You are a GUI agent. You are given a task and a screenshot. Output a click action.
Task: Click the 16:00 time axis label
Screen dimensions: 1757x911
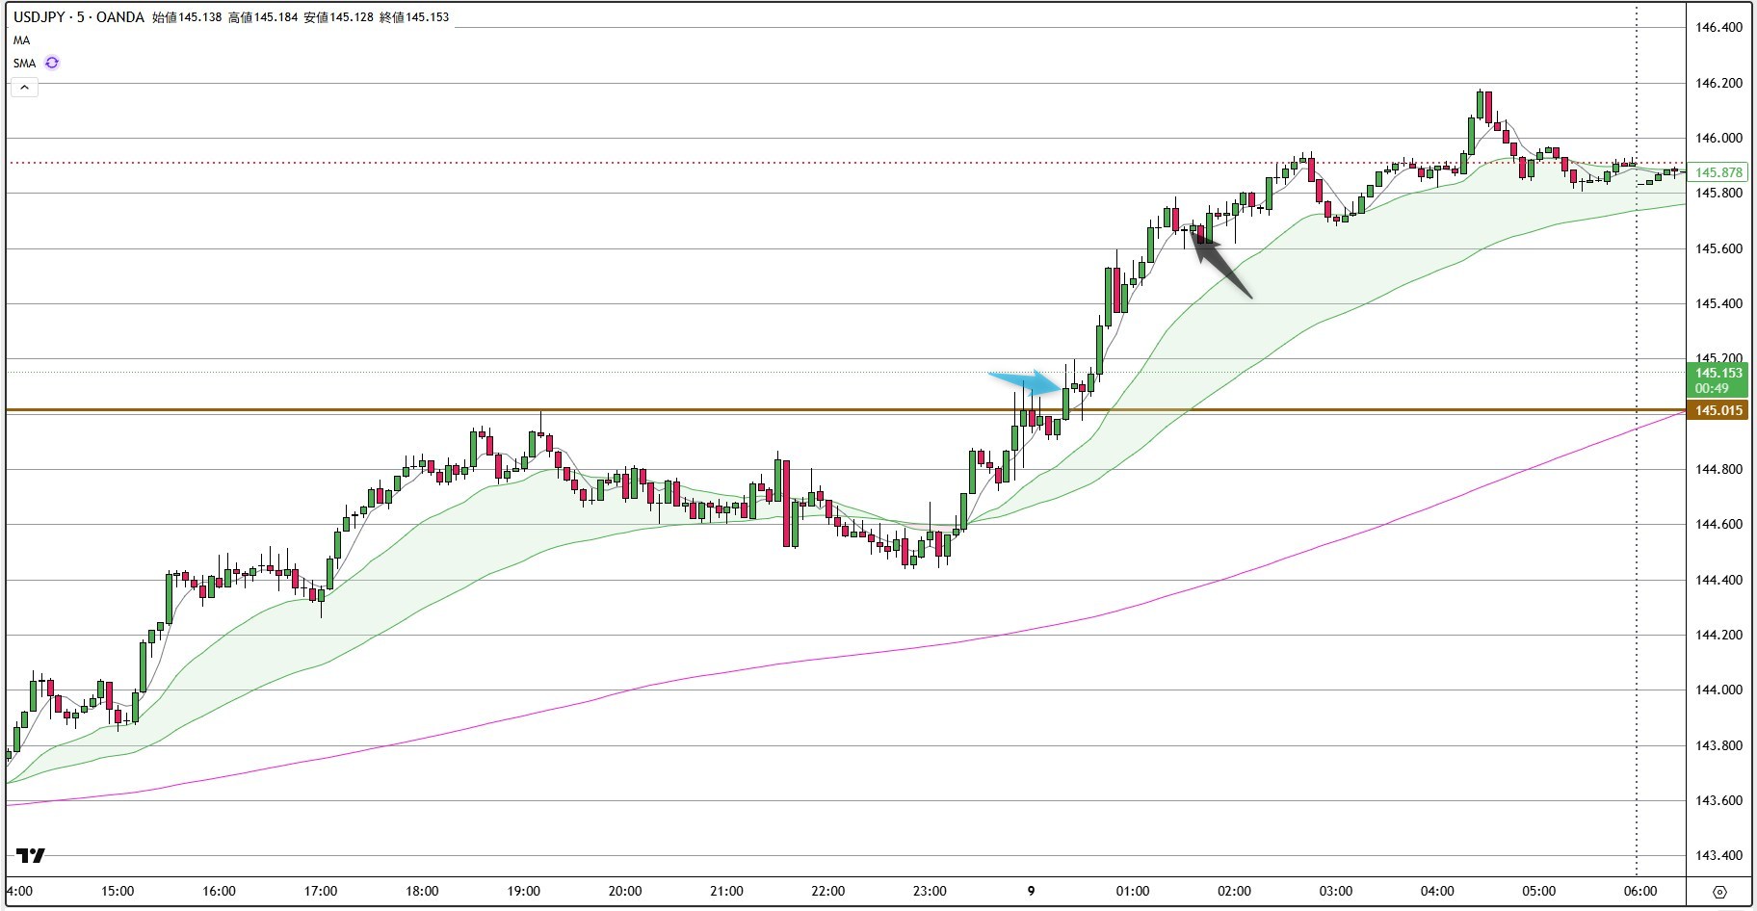point(220,891)
